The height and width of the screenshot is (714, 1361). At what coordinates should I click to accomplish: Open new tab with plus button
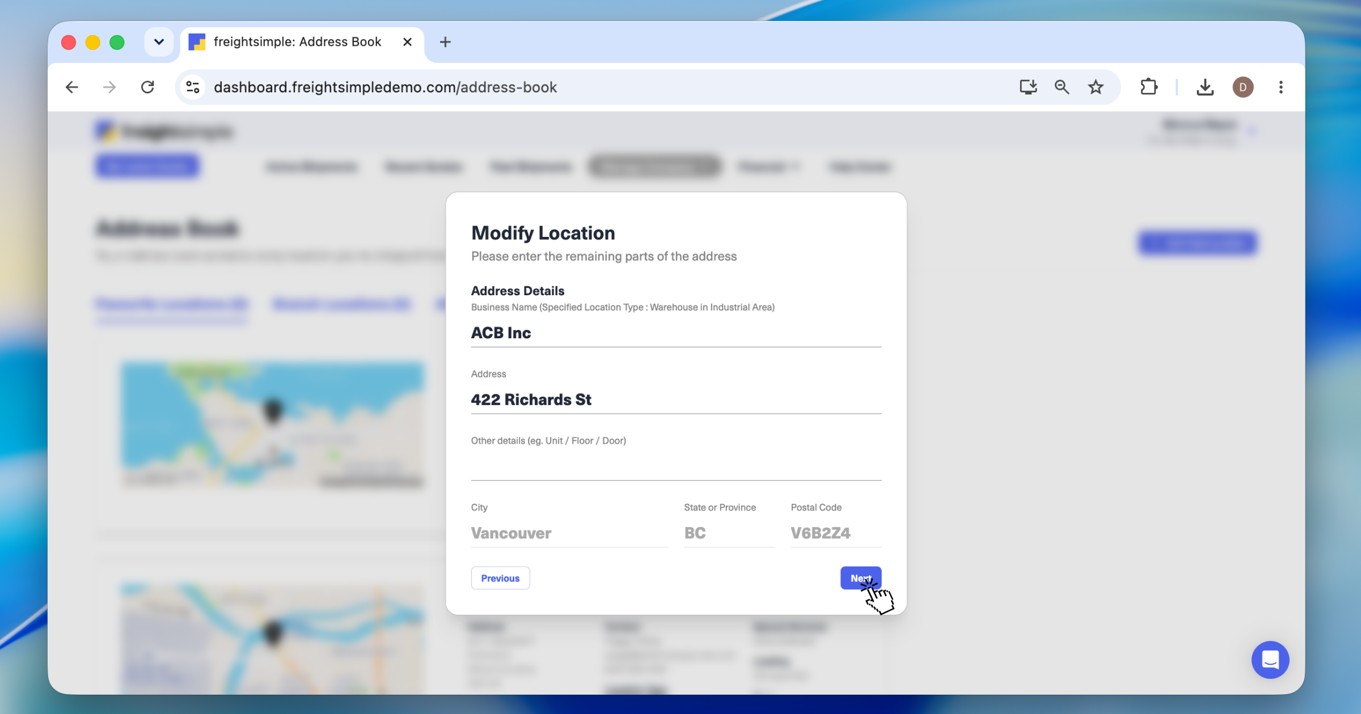click(x=445, y=42)
